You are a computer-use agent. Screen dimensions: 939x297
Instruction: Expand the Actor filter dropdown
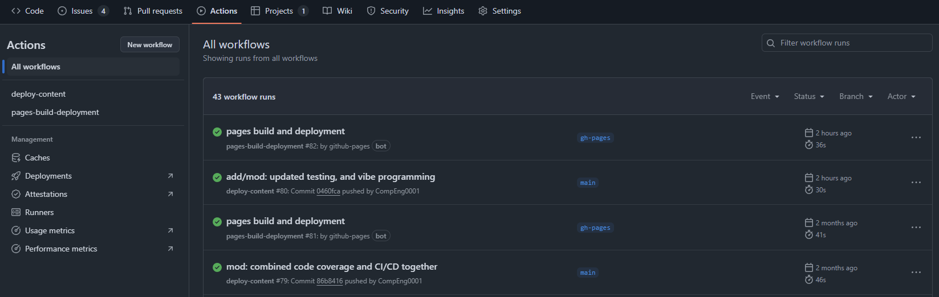(901, 97)
